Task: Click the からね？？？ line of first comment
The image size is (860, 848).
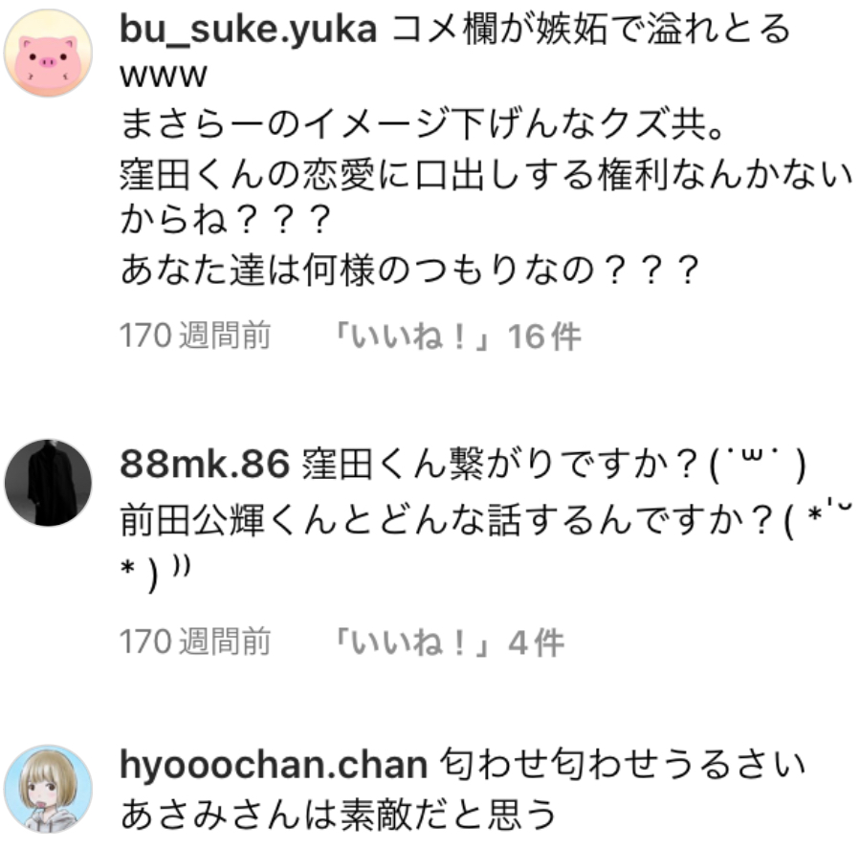Action: click(226, 219)
